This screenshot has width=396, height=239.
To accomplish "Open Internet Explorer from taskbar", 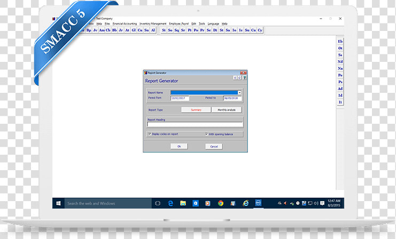I will tap(245, 203).
